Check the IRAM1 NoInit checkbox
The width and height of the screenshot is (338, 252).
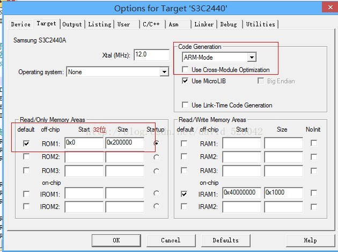pyautogui.click(x=314, y=193)
